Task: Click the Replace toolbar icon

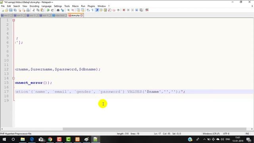Action: tap(62, 10)
